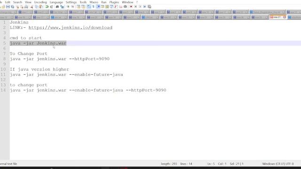Open the Window menu
Screen dimensions: 301x169
coord(127,2)
